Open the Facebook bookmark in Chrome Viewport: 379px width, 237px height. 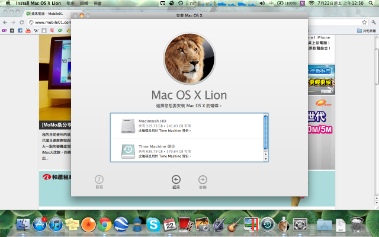[x=20, y=30]
